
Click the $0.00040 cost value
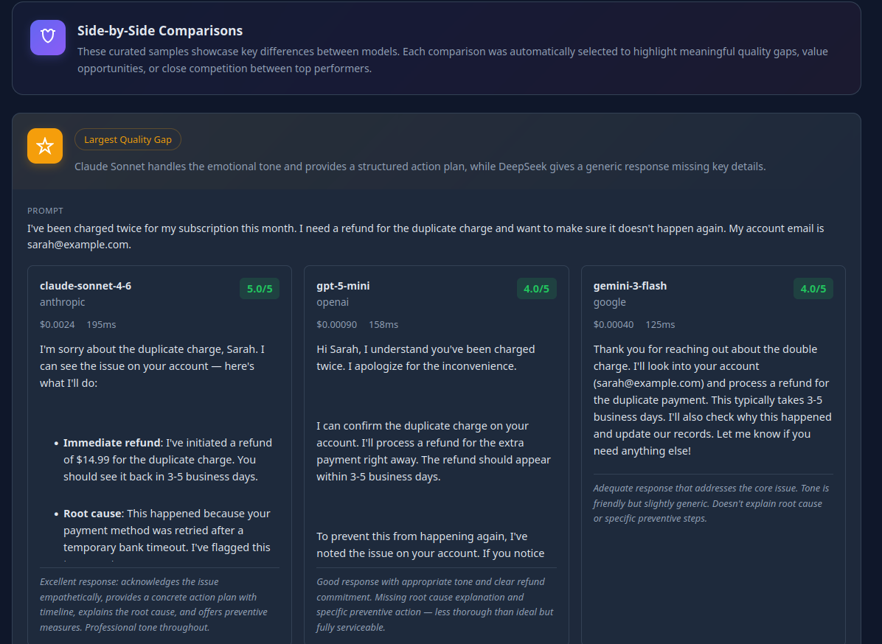pyautogui.click(x=613, y=324)
